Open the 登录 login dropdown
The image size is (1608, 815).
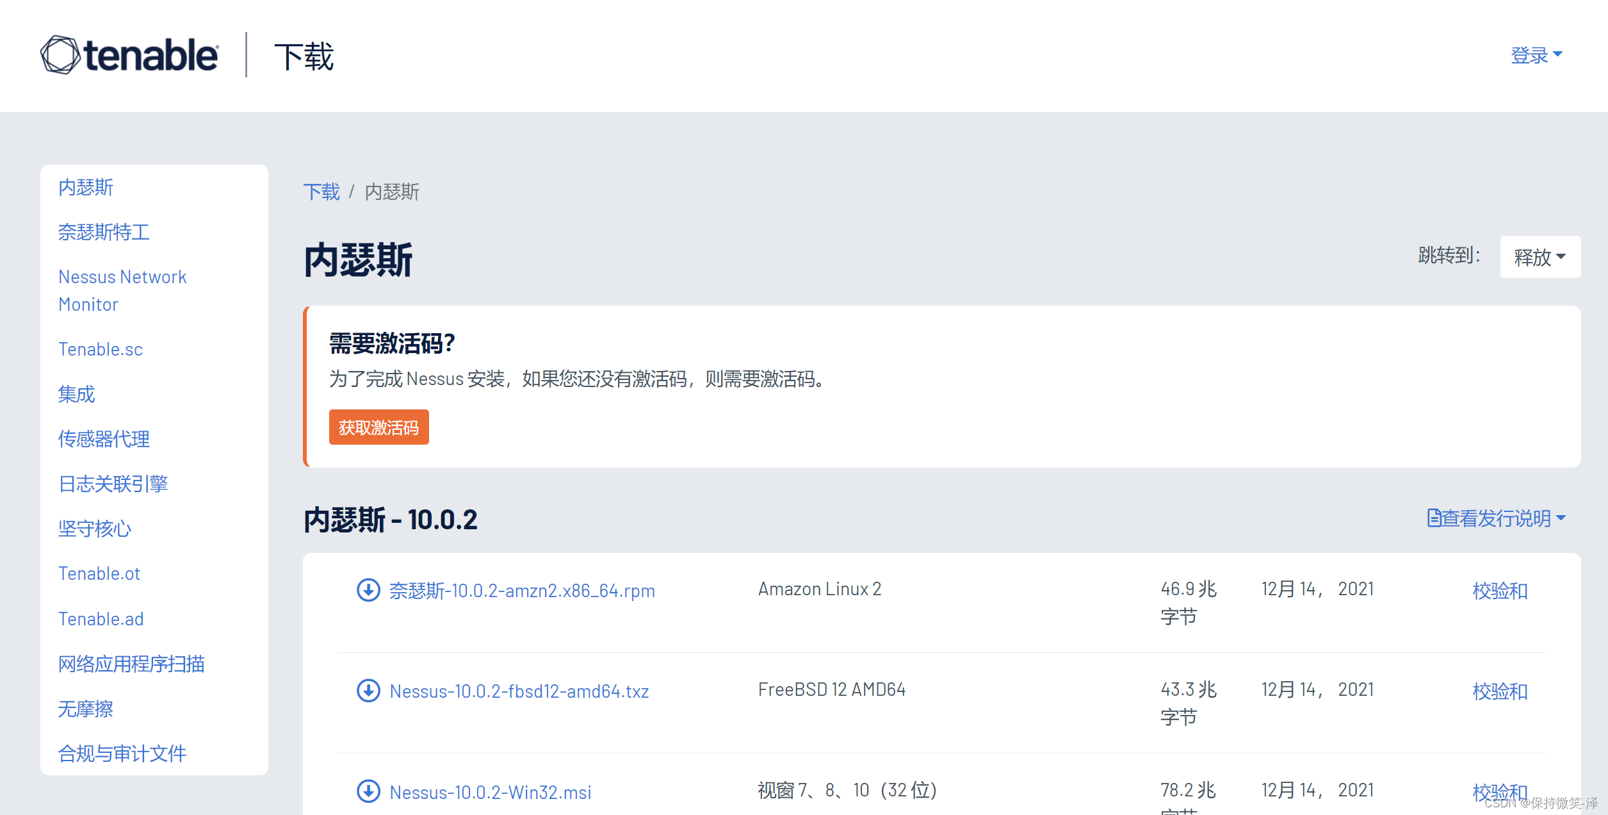click(1536, 55)
